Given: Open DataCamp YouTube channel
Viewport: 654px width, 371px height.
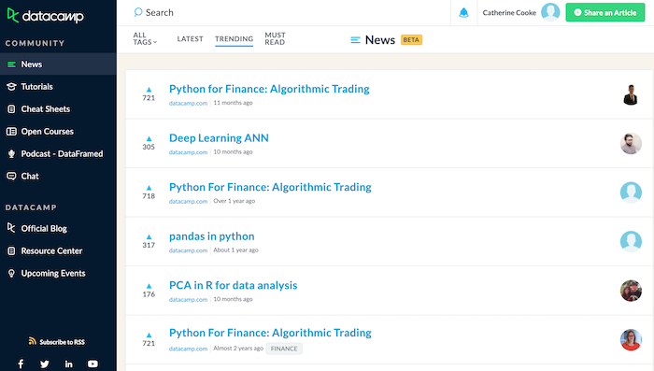Looking at the screenshot, I should pyautogui.click(x=92, y=364).
